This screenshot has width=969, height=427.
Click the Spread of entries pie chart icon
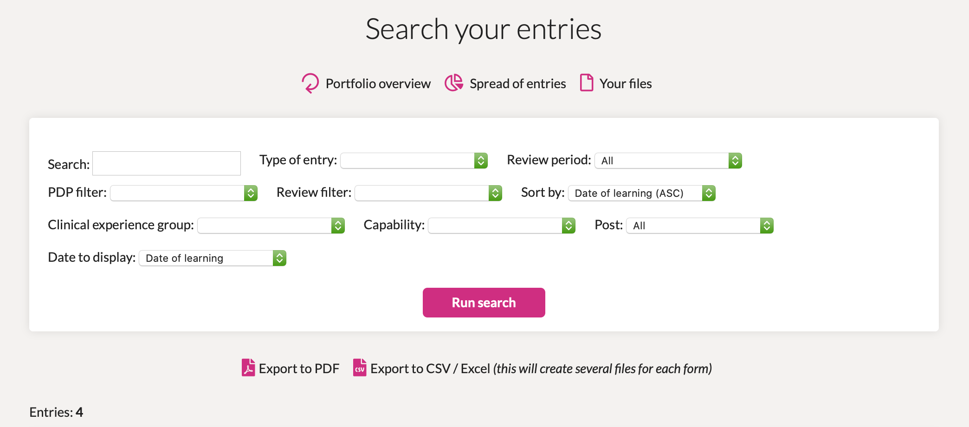tap(454, 83)
